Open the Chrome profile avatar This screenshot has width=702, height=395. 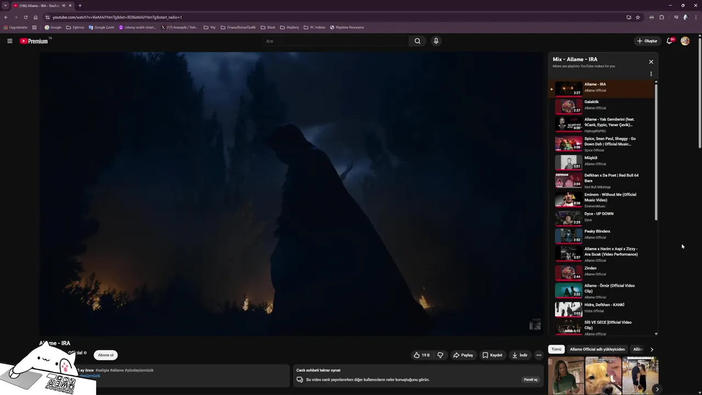pos(686,17)
